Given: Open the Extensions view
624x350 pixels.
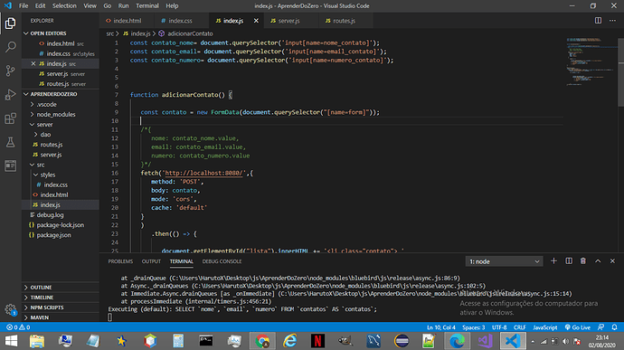Looking at the screenshot, I should [10, 118].
